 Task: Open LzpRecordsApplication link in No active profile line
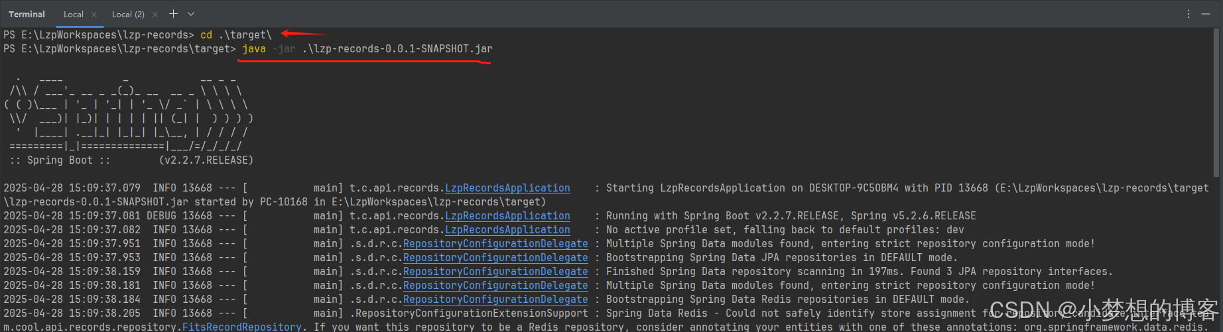pos(507,230)
